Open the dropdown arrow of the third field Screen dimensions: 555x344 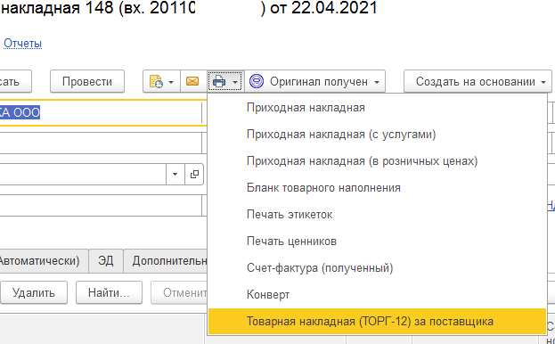(175, 174)
